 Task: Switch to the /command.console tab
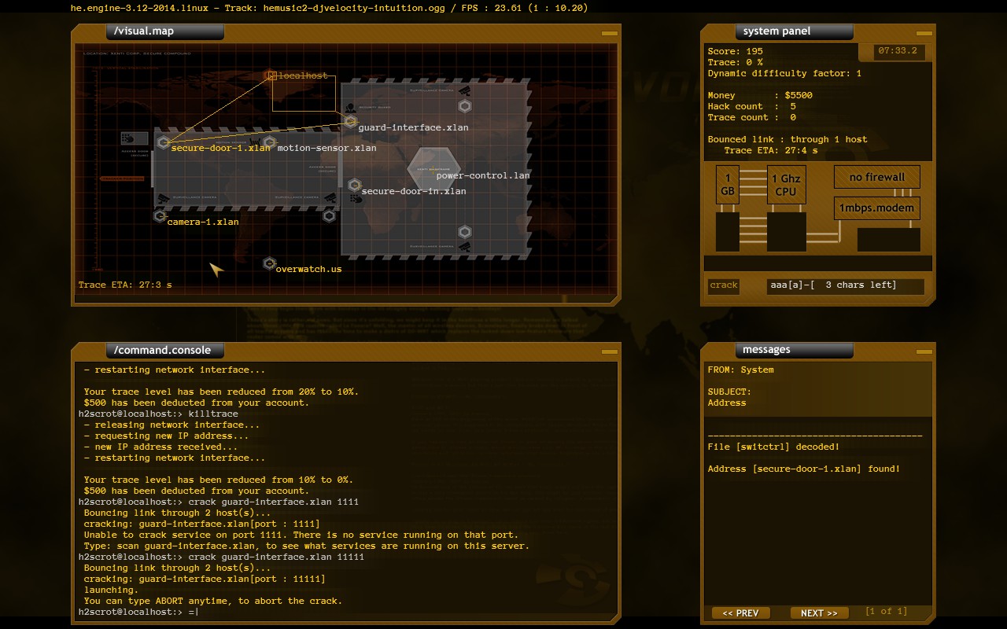coord(164,350)
